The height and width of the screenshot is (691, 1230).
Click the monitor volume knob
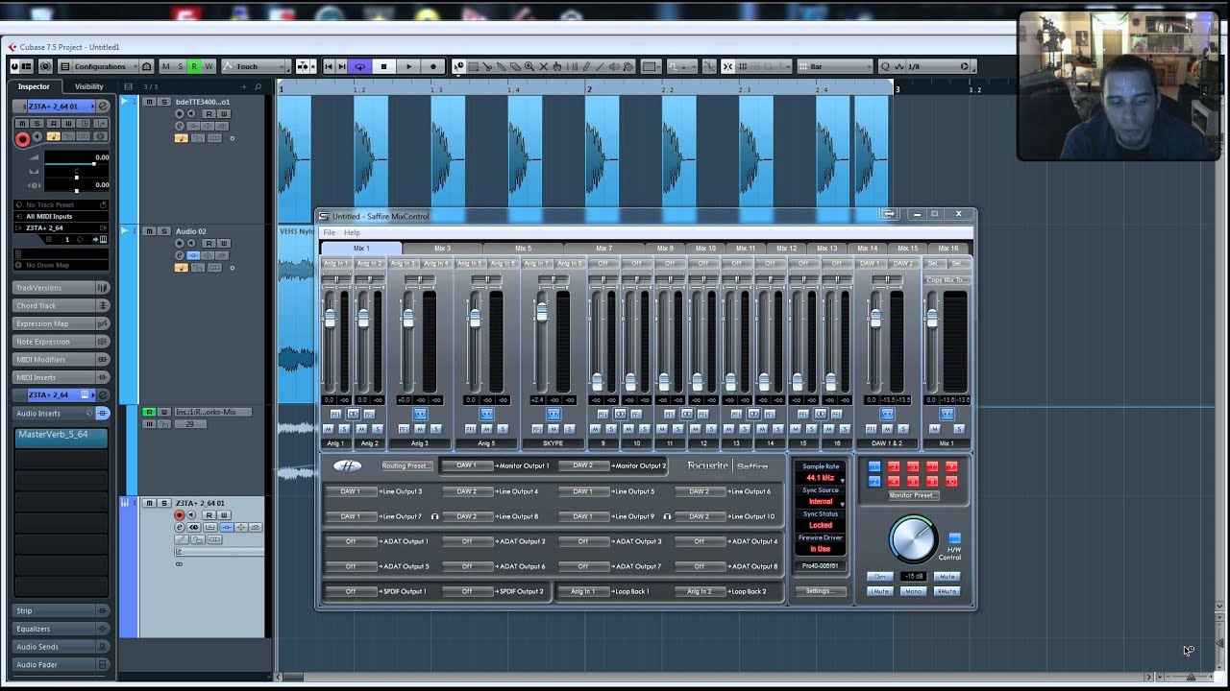(x=913, y=539)
